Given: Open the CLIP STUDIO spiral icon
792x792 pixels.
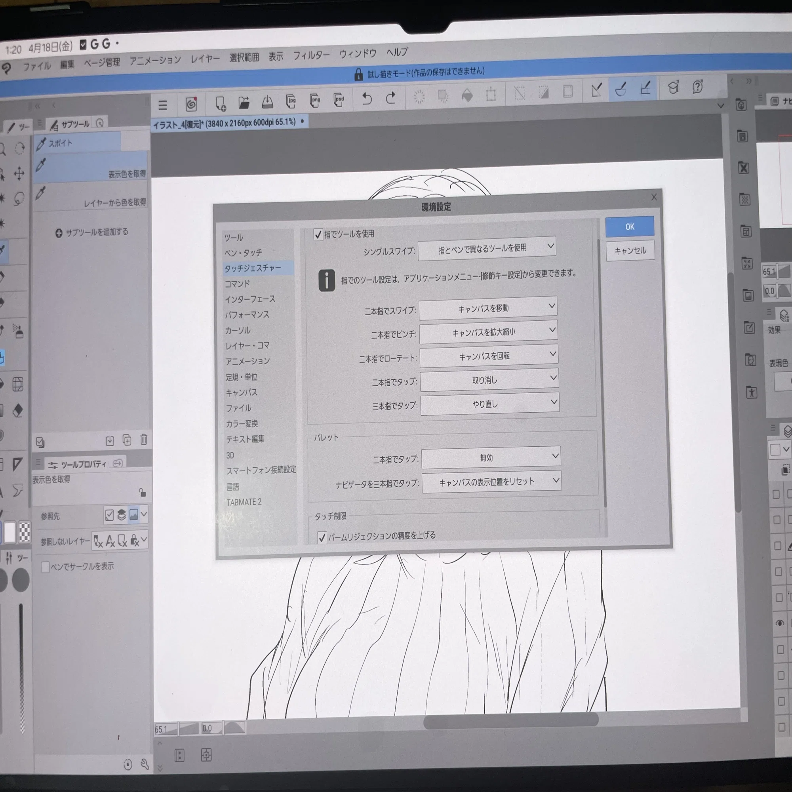Looking at the screenshot, I should 191,104.
